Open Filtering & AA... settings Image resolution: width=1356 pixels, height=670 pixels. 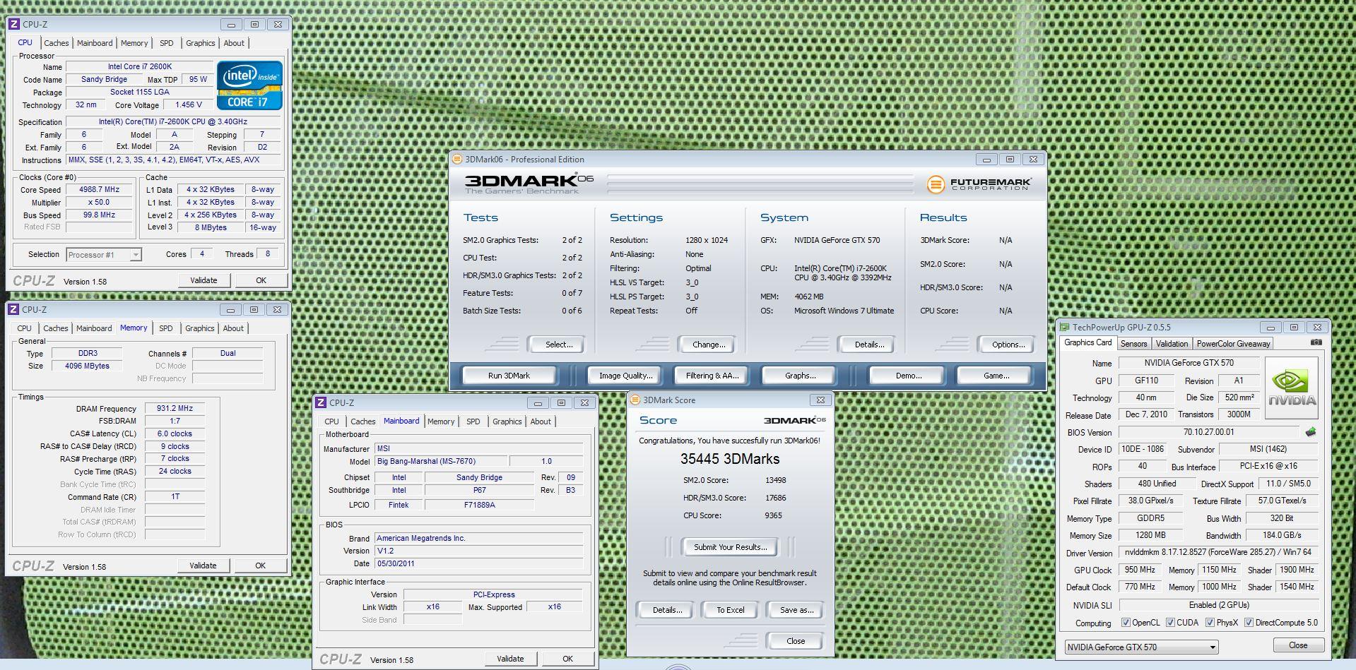[712, 376]
